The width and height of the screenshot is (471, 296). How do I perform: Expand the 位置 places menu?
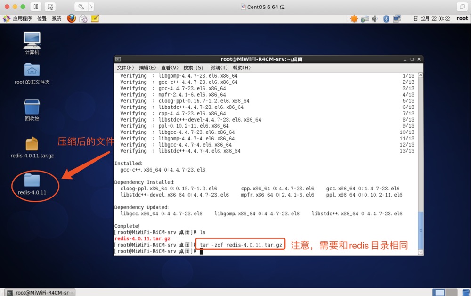click(42, 18)
